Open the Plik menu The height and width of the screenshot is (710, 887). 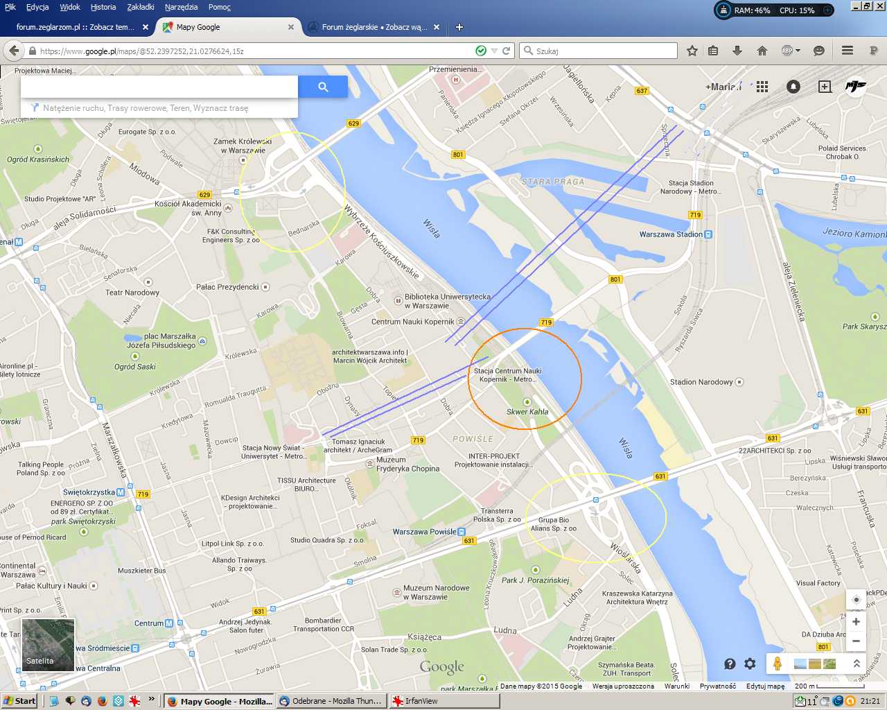(10, 7)
